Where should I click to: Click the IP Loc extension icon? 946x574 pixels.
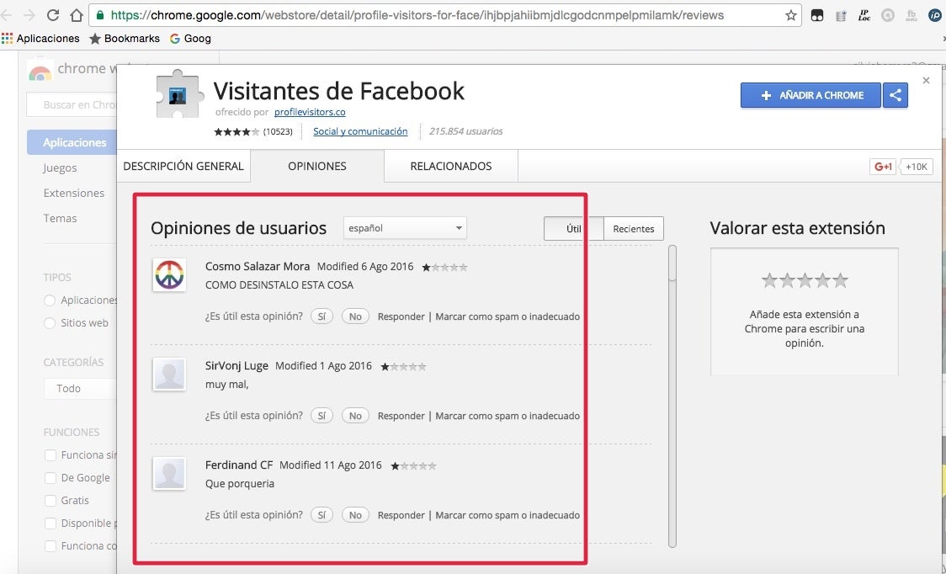coord(864,16)
